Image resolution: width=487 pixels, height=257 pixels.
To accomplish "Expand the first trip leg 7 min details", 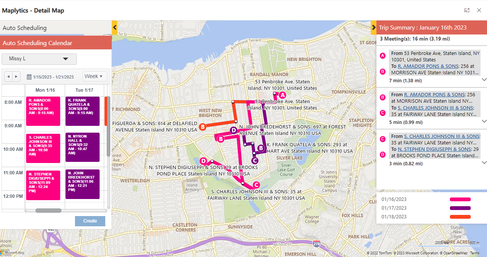I will coord(484,80).
